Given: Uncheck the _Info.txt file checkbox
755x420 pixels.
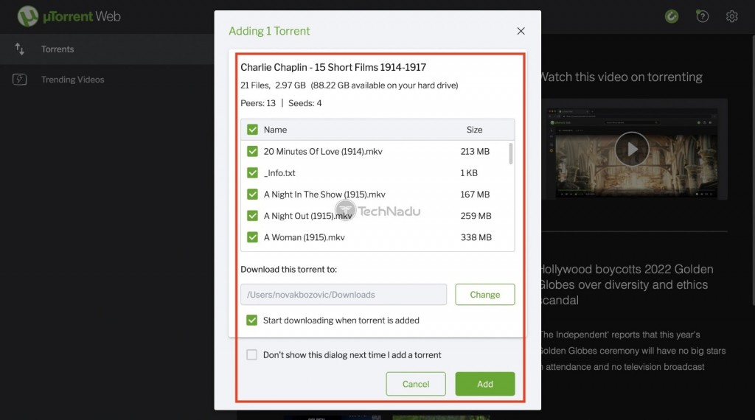Looking at the screenshot, I should coord(252,172).
